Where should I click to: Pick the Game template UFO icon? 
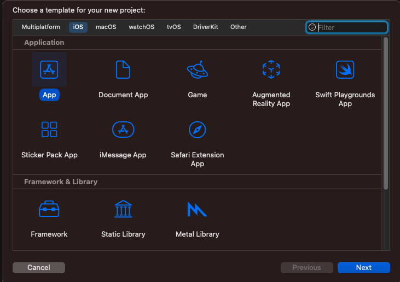tap(197, 69)
